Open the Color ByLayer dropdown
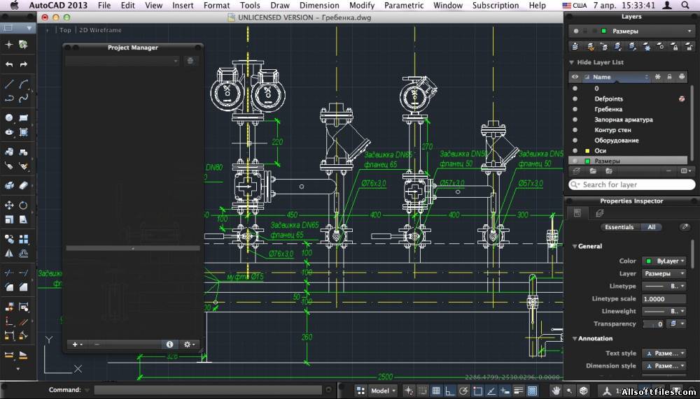Viewport: 700px width, 399px height. [x=664, y=261]
